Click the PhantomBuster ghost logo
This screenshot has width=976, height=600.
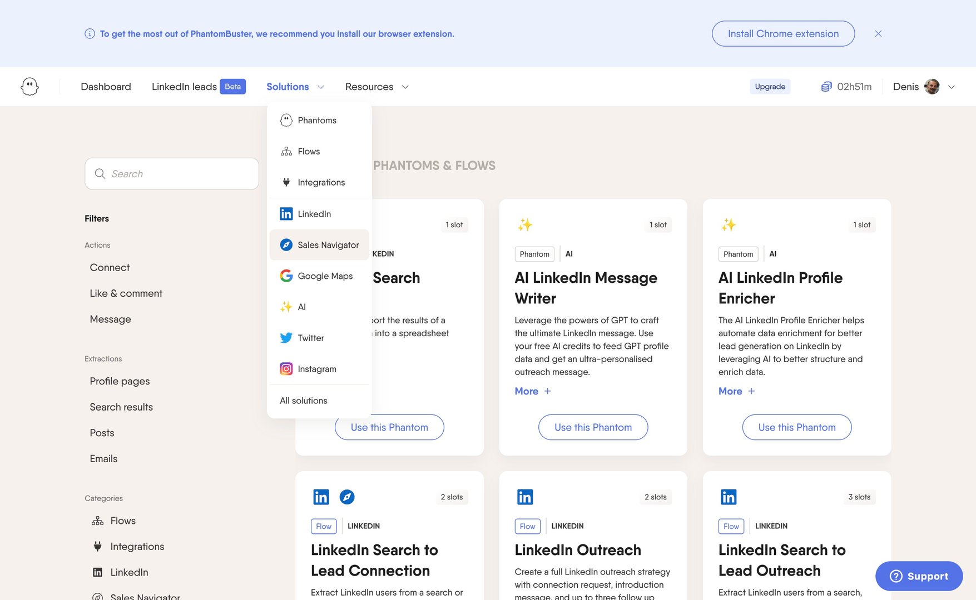[29, 86]
